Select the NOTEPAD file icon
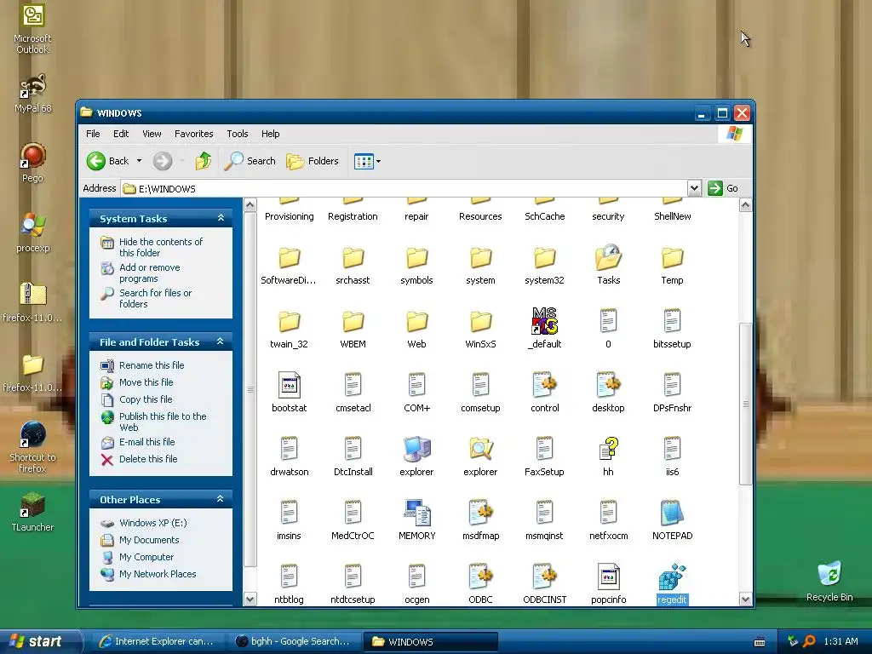Screen dimensions: 872x654 (x=672, y=512)
